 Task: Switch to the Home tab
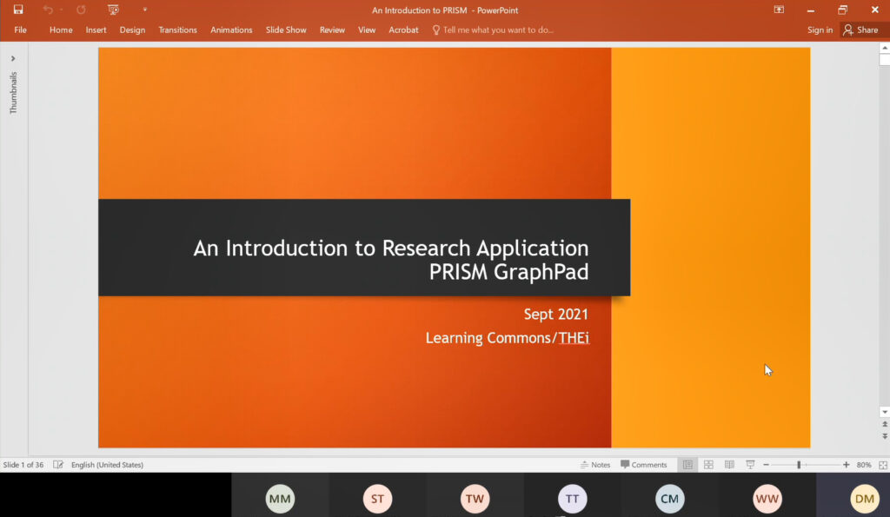61,30
